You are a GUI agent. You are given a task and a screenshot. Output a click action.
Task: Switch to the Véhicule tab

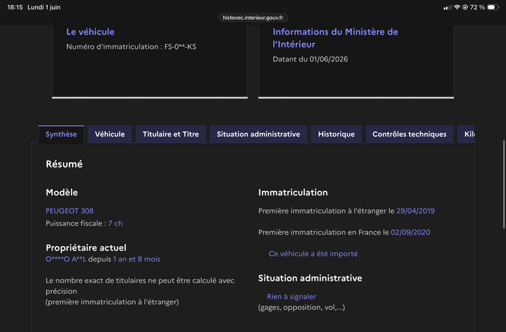click(109, 134)
